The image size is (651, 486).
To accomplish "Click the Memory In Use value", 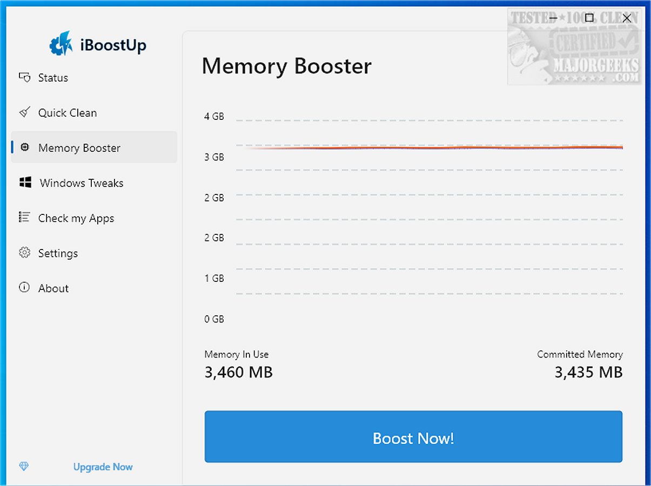I will click(238, 372).
